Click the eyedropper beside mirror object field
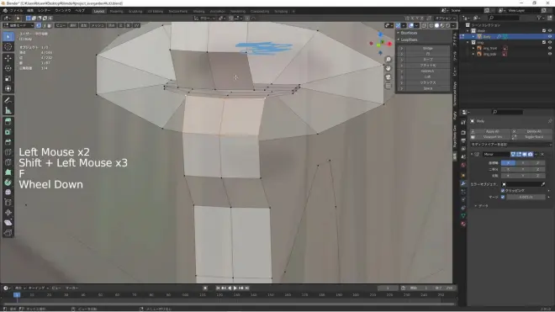Viewport: 555px width, 312px height. click(x=542, y=184)
